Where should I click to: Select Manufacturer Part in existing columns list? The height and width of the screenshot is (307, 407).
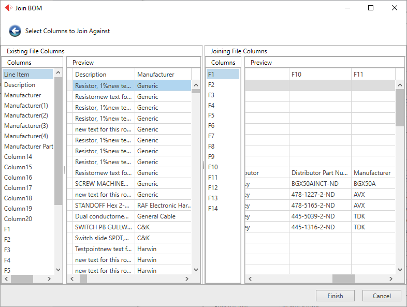tap(28, 147)
